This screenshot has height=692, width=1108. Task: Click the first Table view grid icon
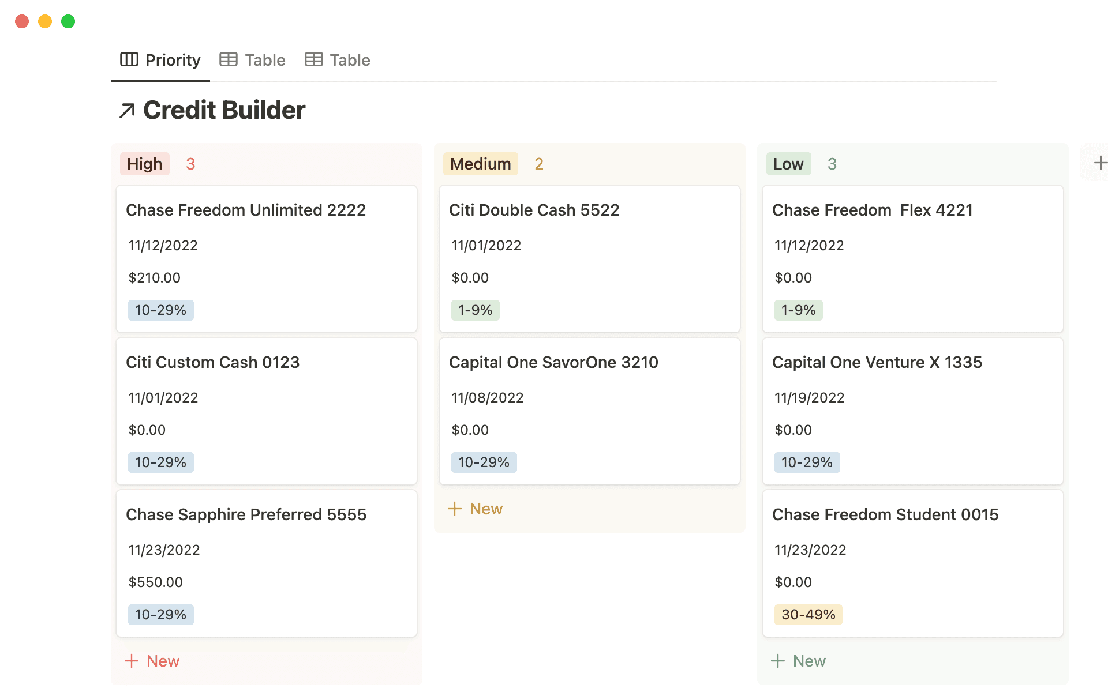(229, 59)
